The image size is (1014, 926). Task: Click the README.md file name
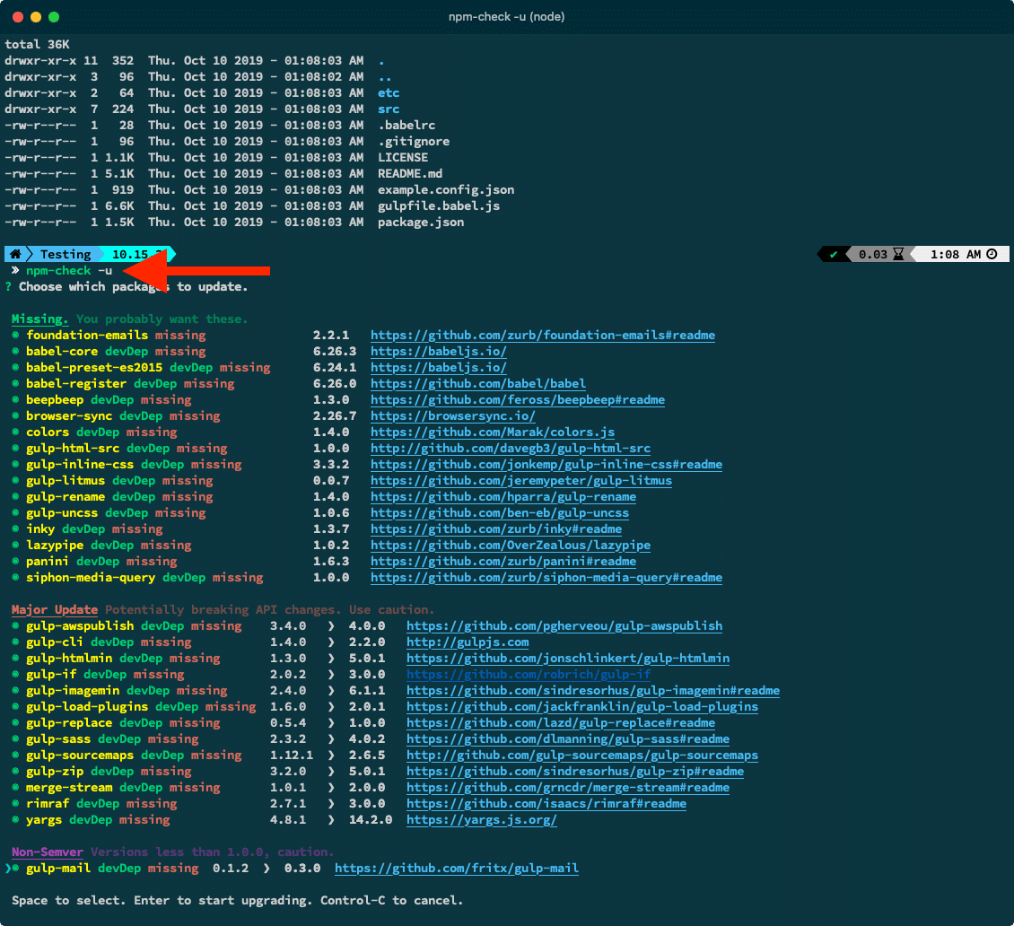[x=410, y=173]
